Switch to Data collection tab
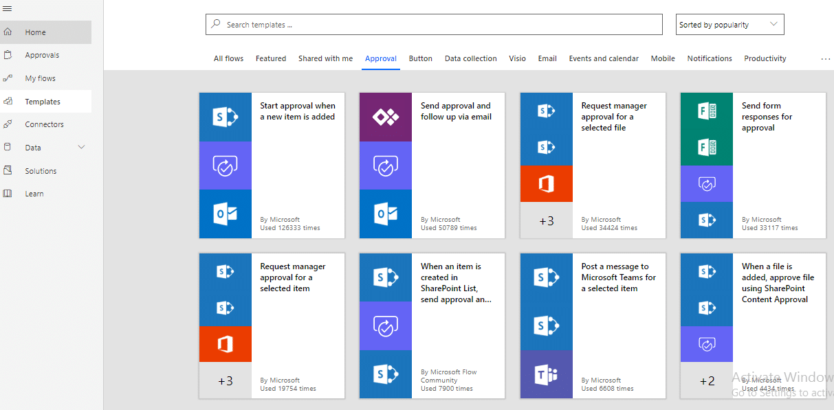 (x=471, y=58)
